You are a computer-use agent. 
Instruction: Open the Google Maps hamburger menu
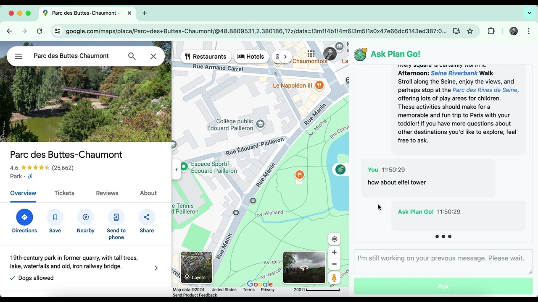pyautogui.click(x=18, y=56)
